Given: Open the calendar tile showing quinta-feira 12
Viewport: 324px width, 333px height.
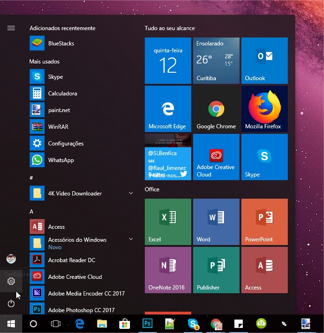Looking at the screenshot, I should 168,61.
